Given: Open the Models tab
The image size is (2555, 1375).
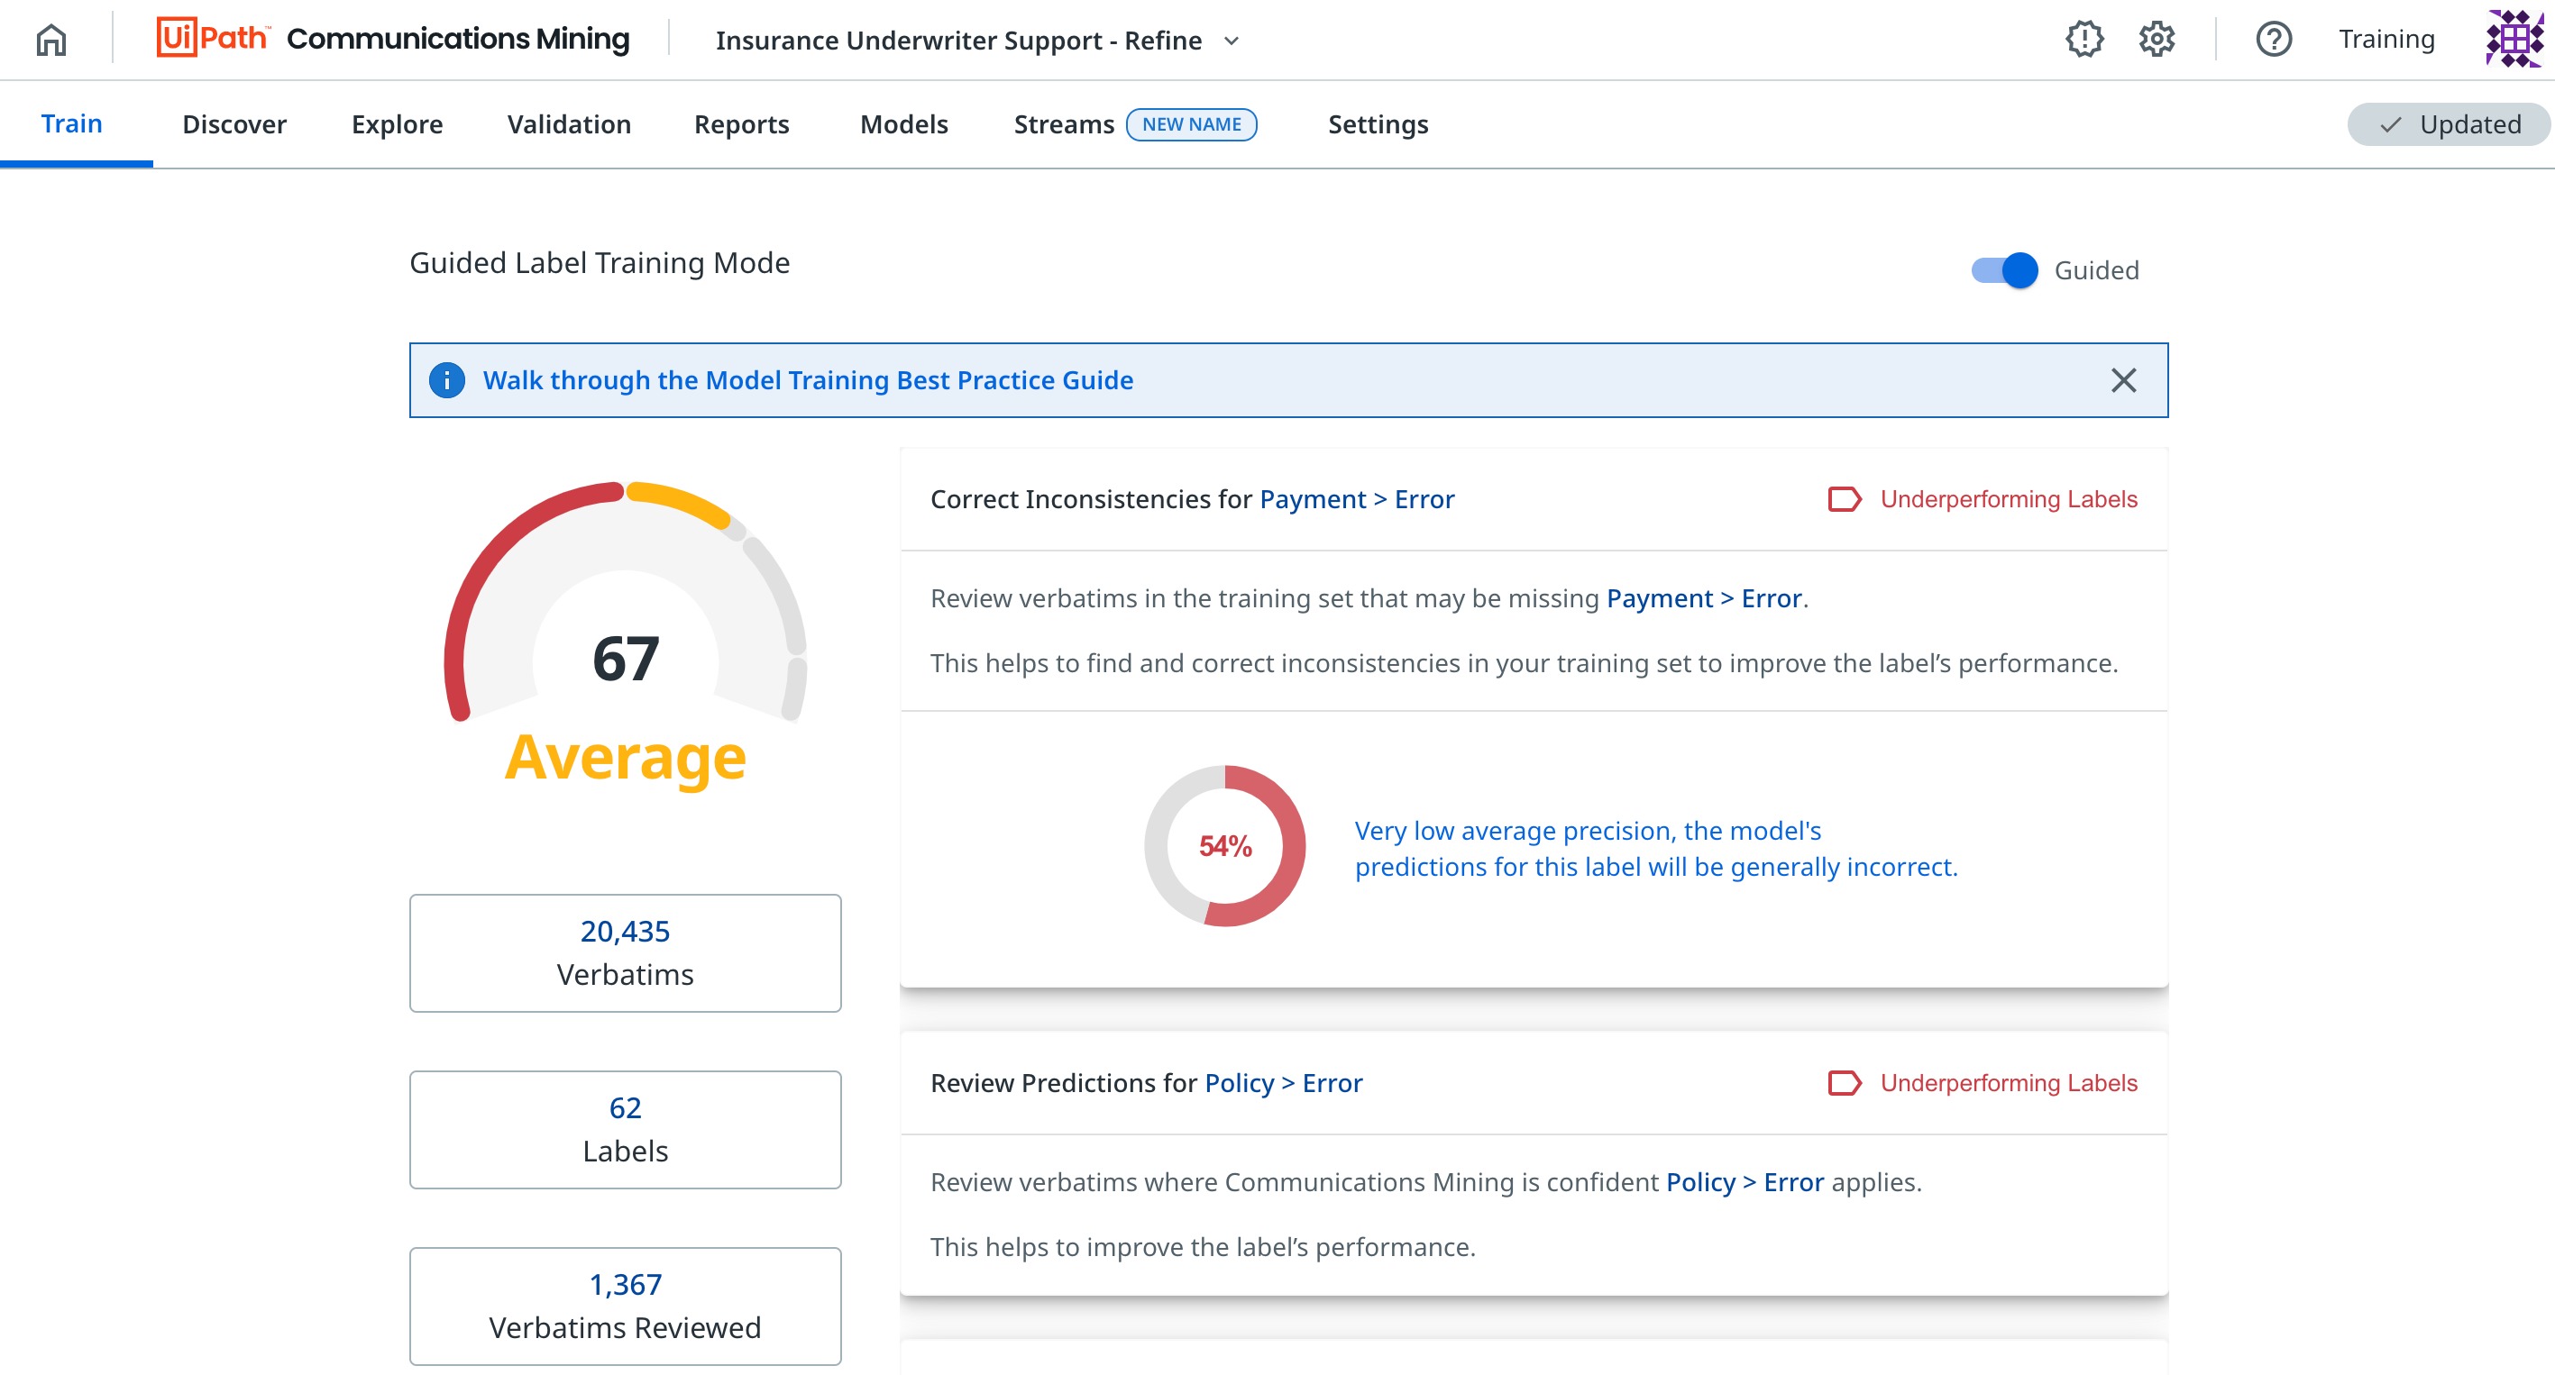Looking at the screenshot, I should [x=903, y=124].
